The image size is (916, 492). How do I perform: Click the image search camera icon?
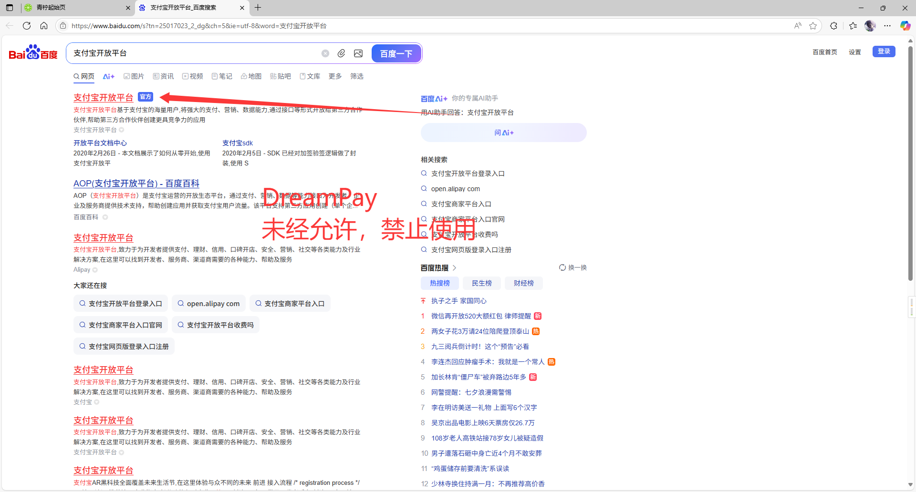click(x=358, y=53)
